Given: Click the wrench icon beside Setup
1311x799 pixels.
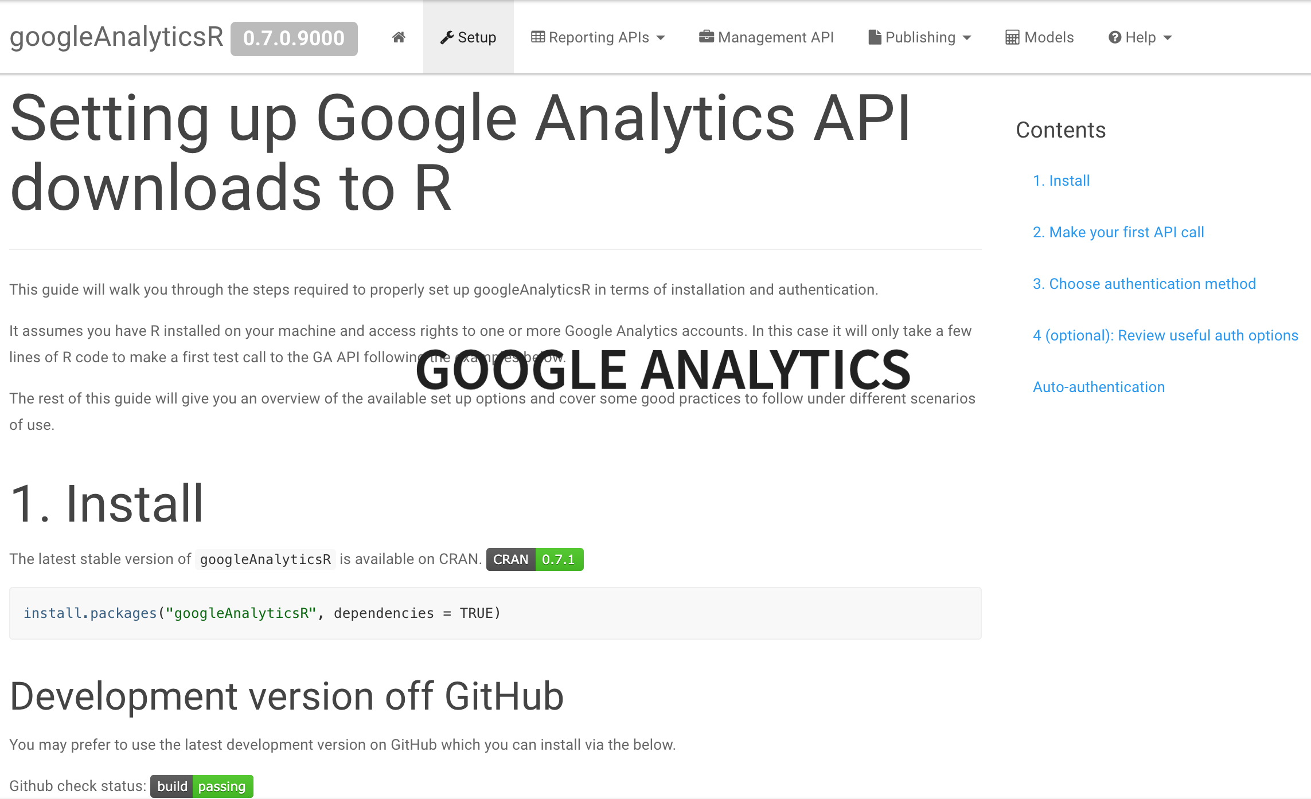Looking at the screenshot, I should tap(447, 37).
